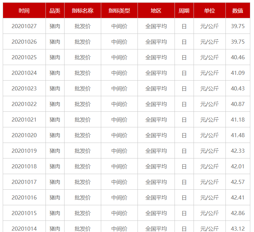
Task: Click 批发价 in the 20201026 row
Action: (83, 42)
